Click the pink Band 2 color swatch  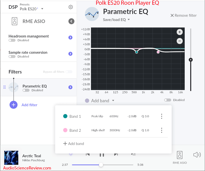65,130
